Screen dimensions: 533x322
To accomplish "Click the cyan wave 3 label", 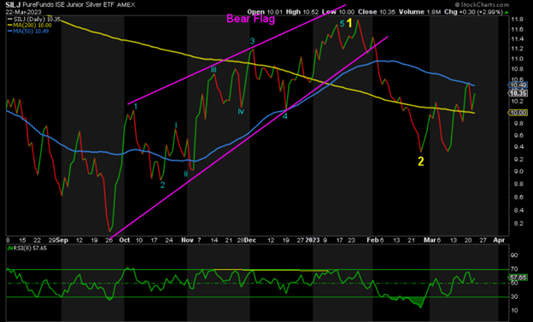I will (252, 41).
